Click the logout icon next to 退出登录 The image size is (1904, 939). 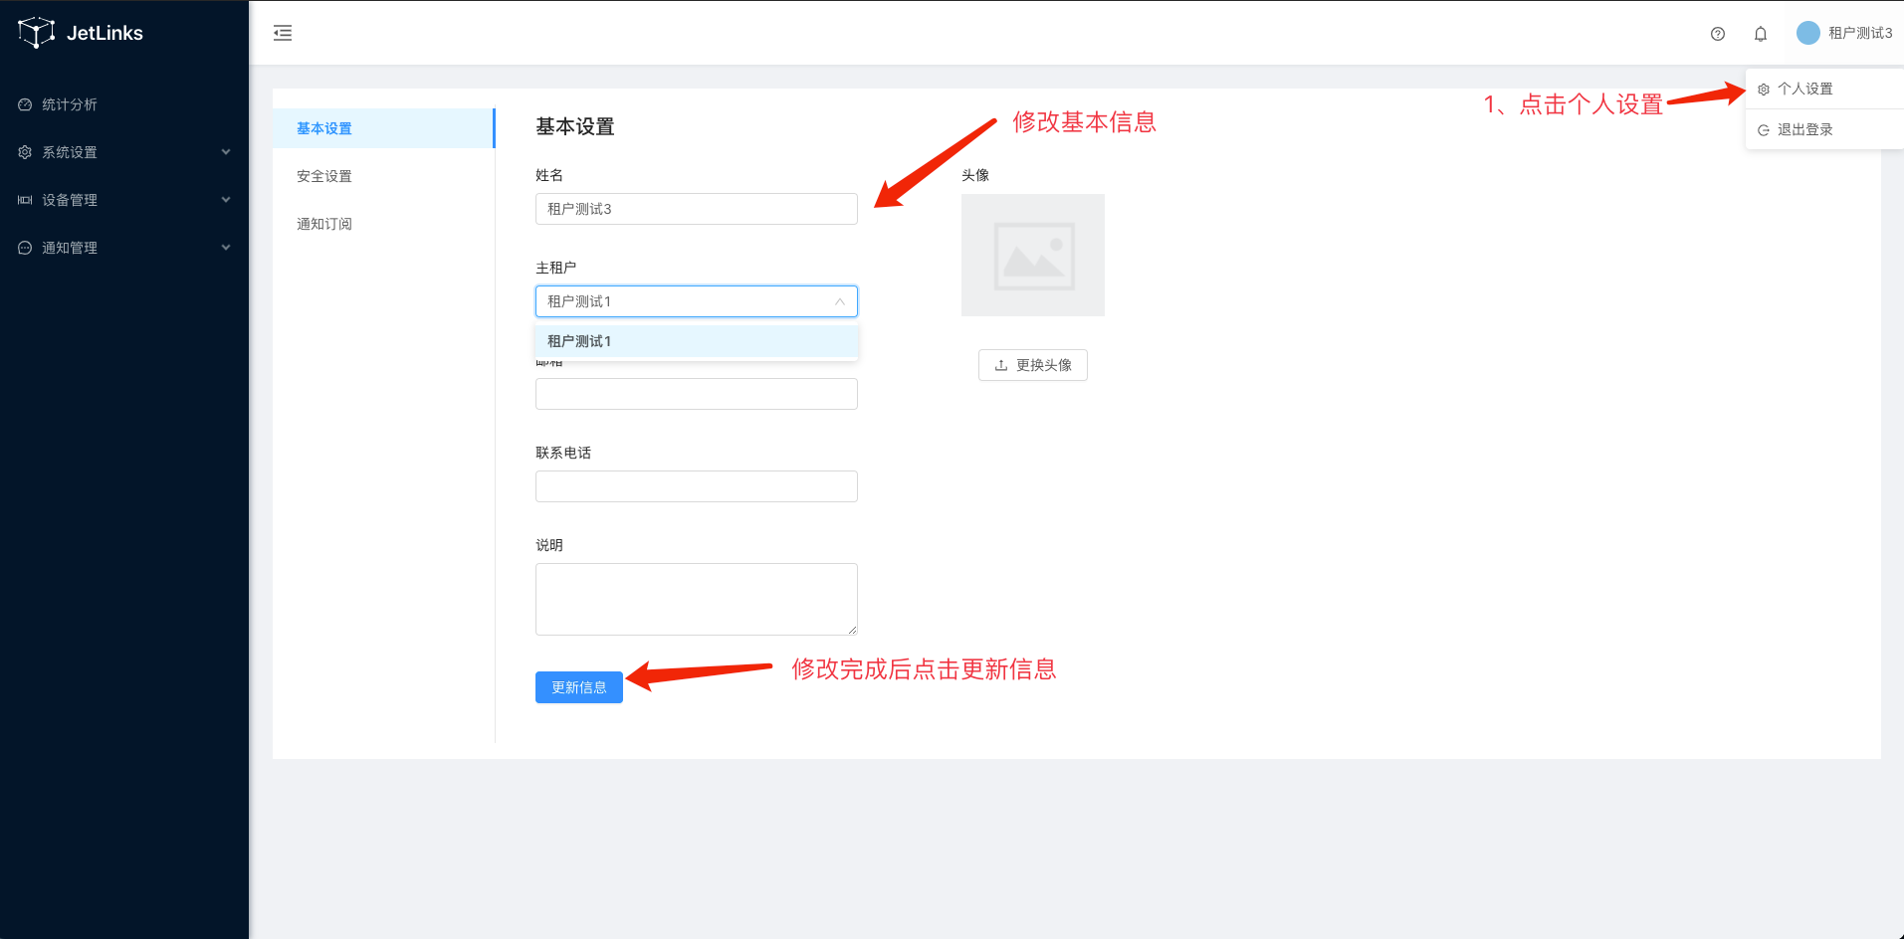click(1764, 130)
